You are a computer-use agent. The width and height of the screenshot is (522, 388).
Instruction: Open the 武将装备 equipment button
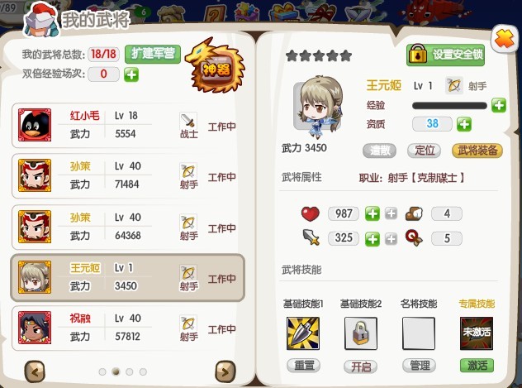[x=477, y=151]
